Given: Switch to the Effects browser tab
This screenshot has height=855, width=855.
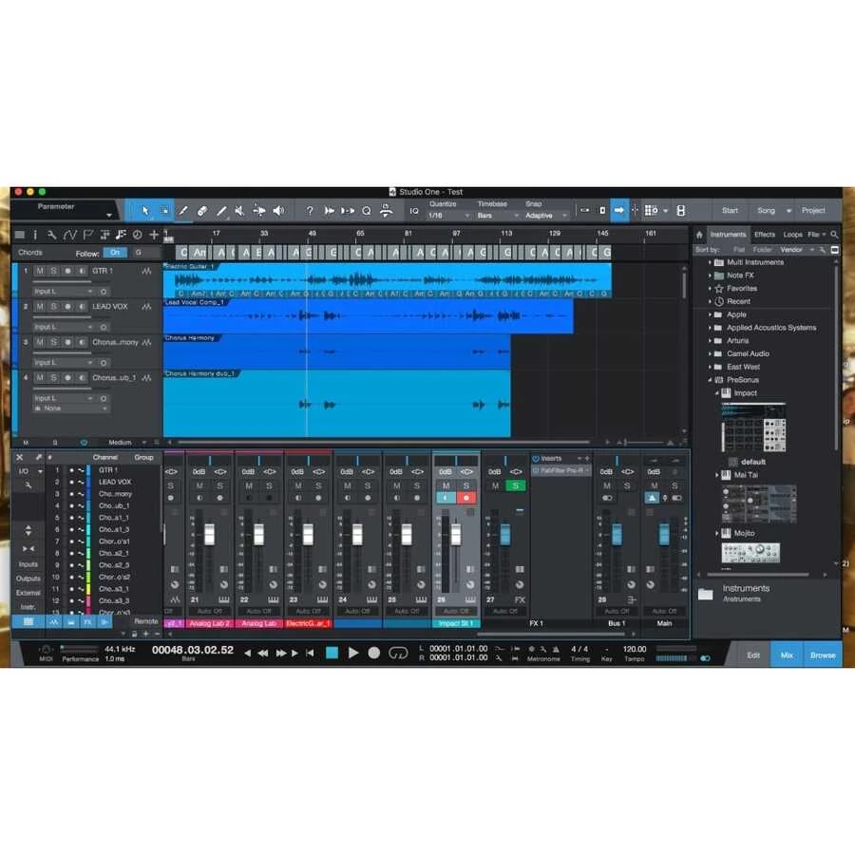Looking at the screenshot, I should click(x=765, y=235).
